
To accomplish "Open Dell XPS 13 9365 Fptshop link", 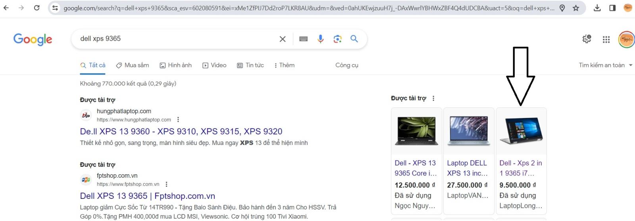I will 147,196.
